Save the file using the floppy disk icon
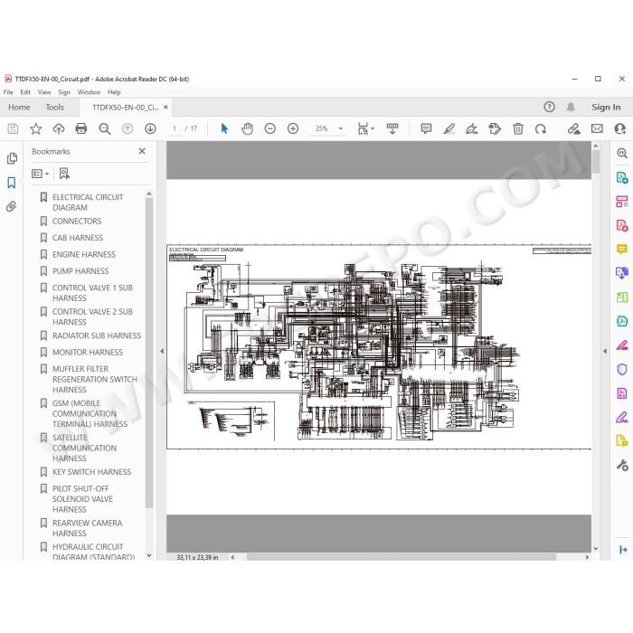The width and height of the screenshot is (633, 633). click(13, 128)
